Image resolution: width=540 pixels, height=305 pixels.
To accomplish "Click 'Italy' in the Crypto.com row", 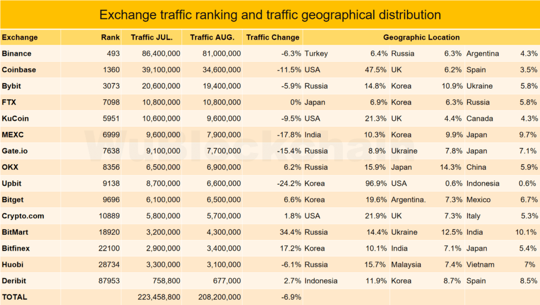I will click(473, 216).
